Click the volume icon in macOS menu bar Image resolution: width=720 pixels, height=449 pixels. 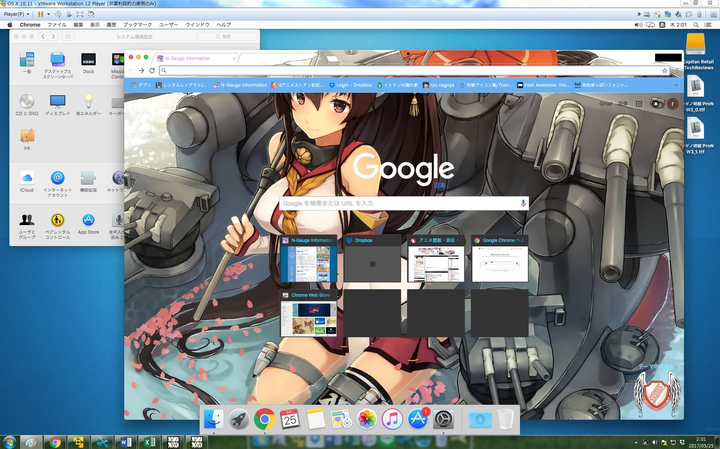coord(638,25)
